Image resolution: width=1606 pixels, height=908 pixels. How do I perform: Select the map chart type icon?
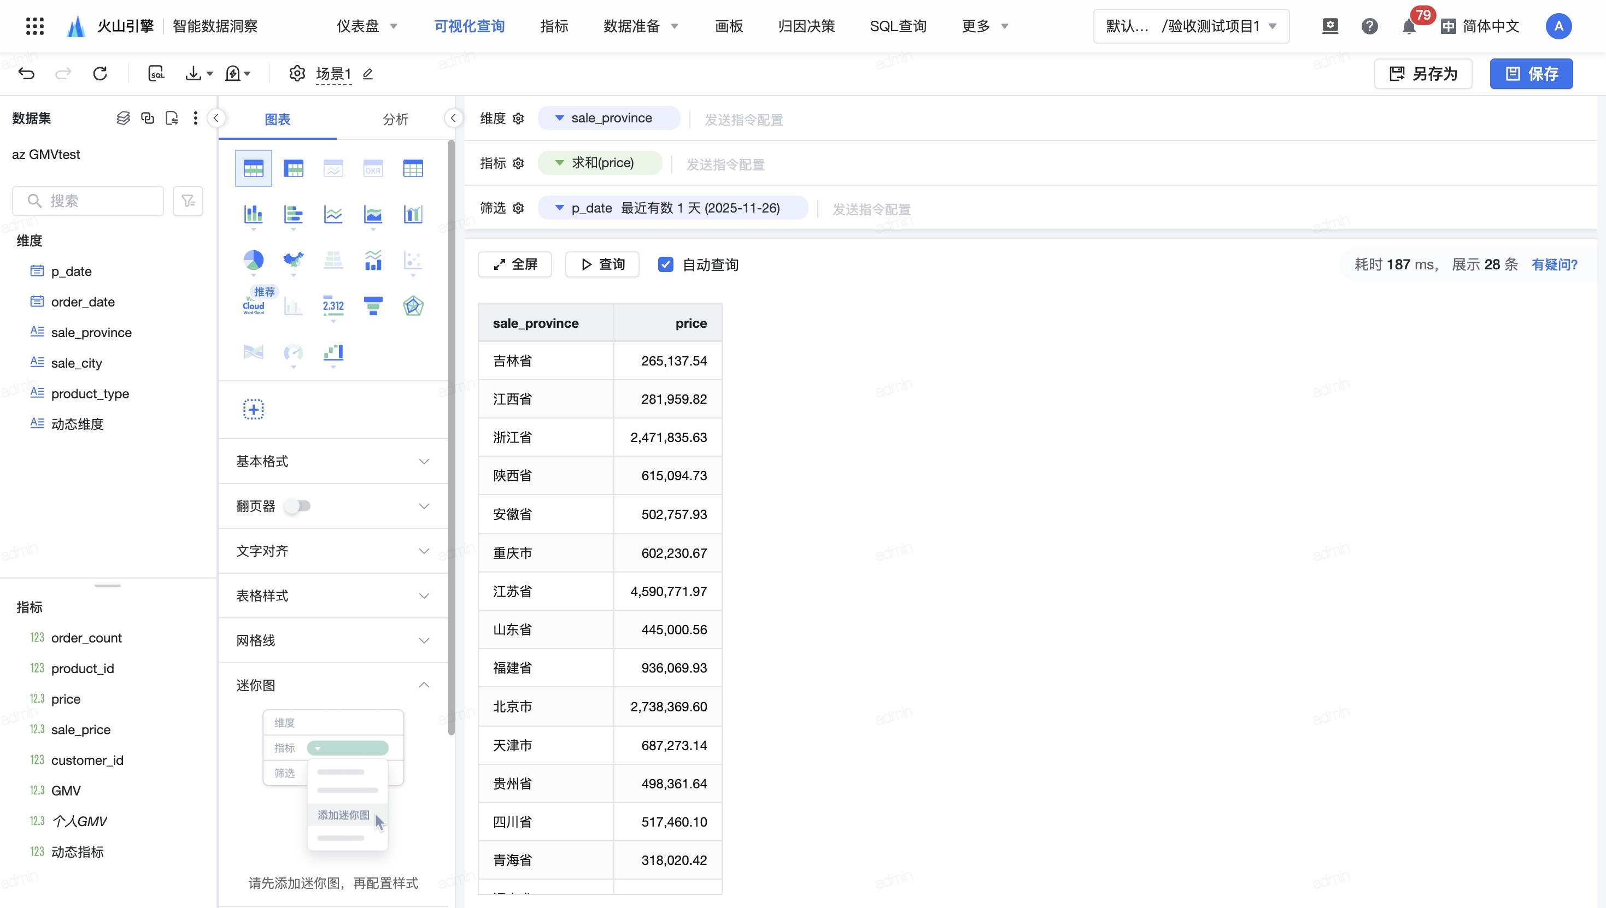point(293,260)
